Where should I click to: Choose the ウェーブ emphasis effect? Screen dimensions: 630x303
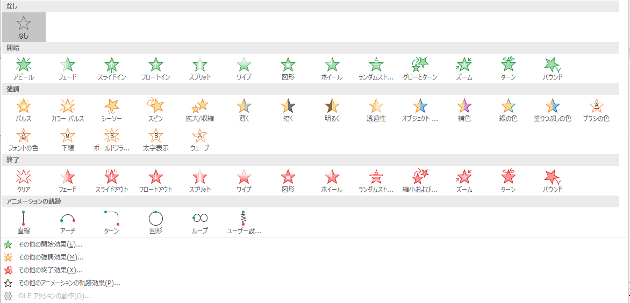(199, 140)
